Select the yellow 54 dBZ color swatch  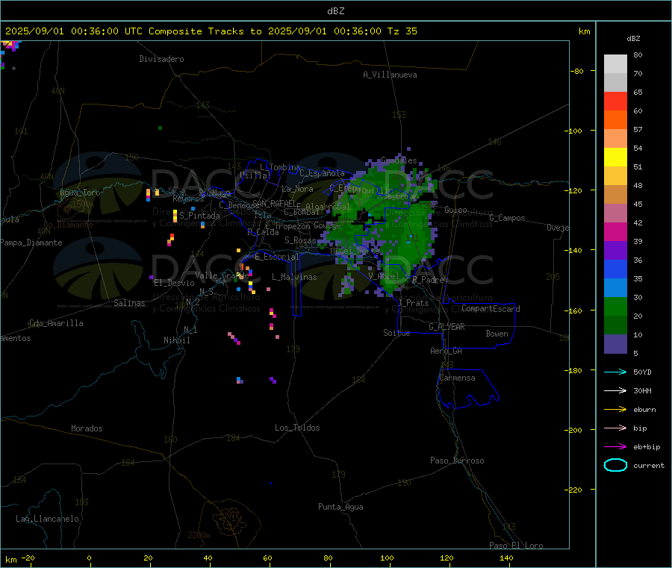tap(615, 157)
